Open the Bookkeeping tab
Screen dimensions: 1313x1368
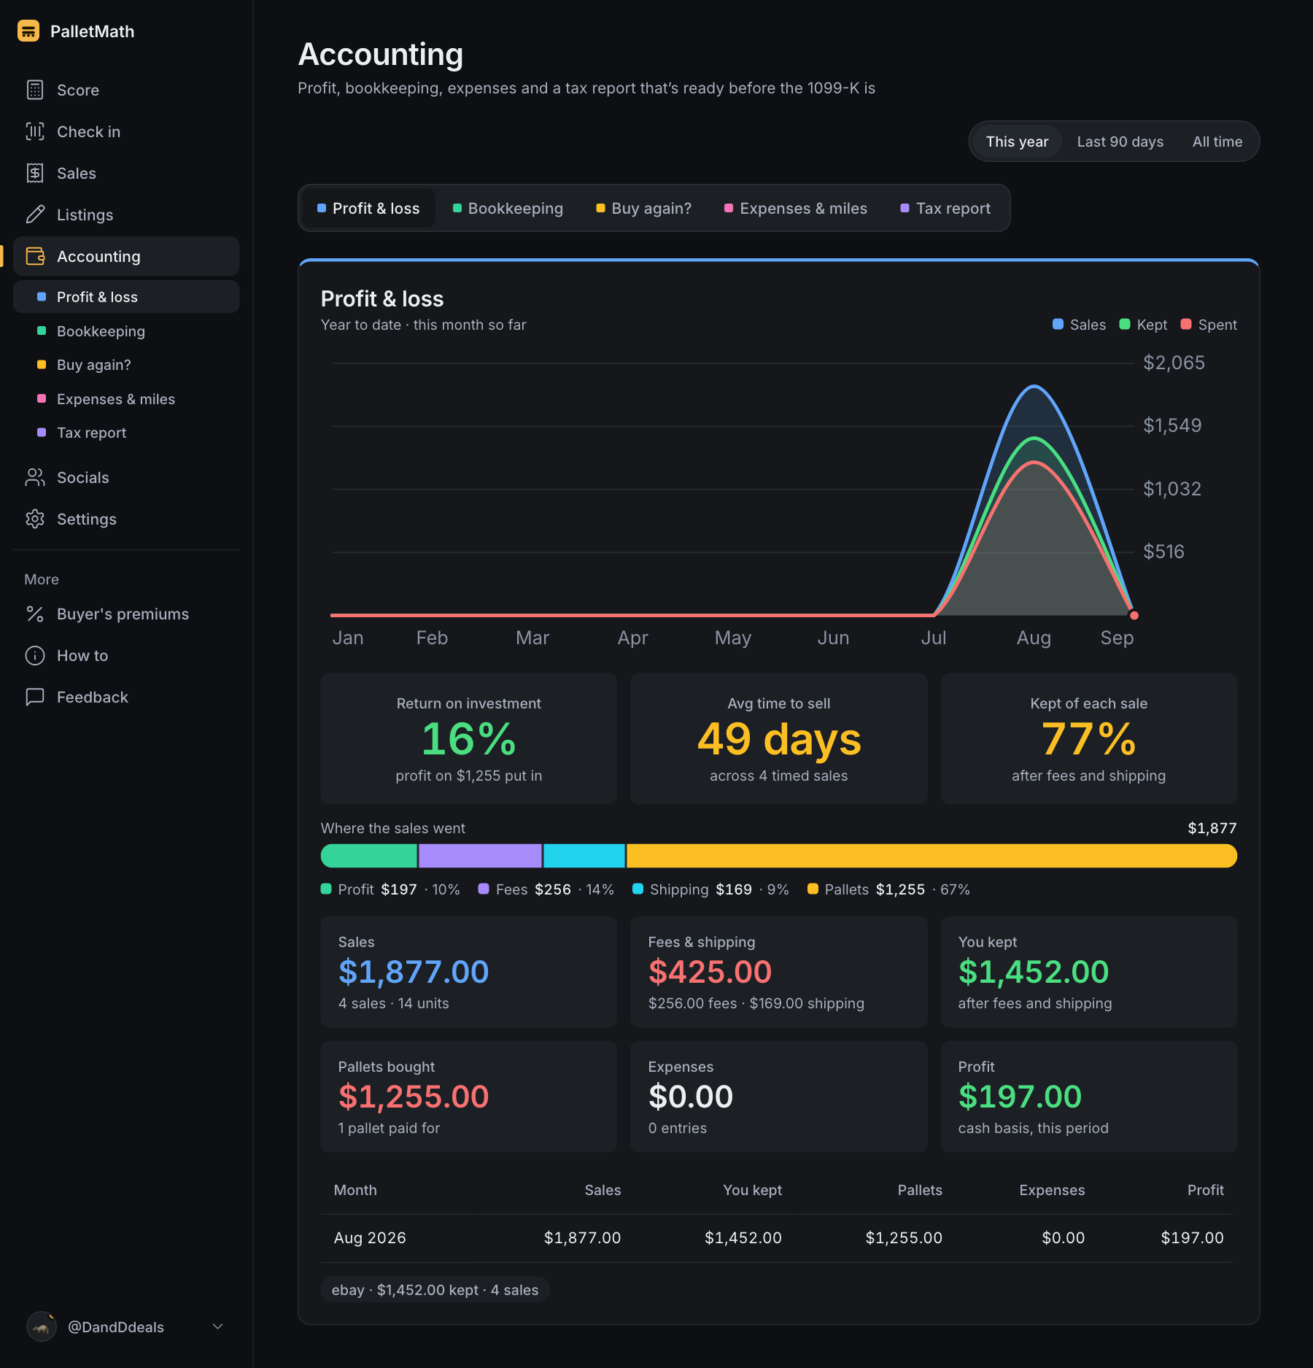point(508,209)
